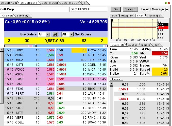Click the OTCBB:GOFF symbol input field
This screenshot has width=172, height=126.
pyautogui.click(x=88, y=9)
